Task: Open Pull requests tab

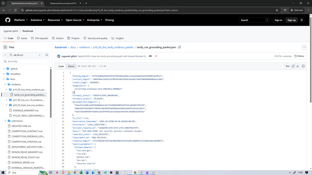Action: pyautogui.click(x=39, y=38)
